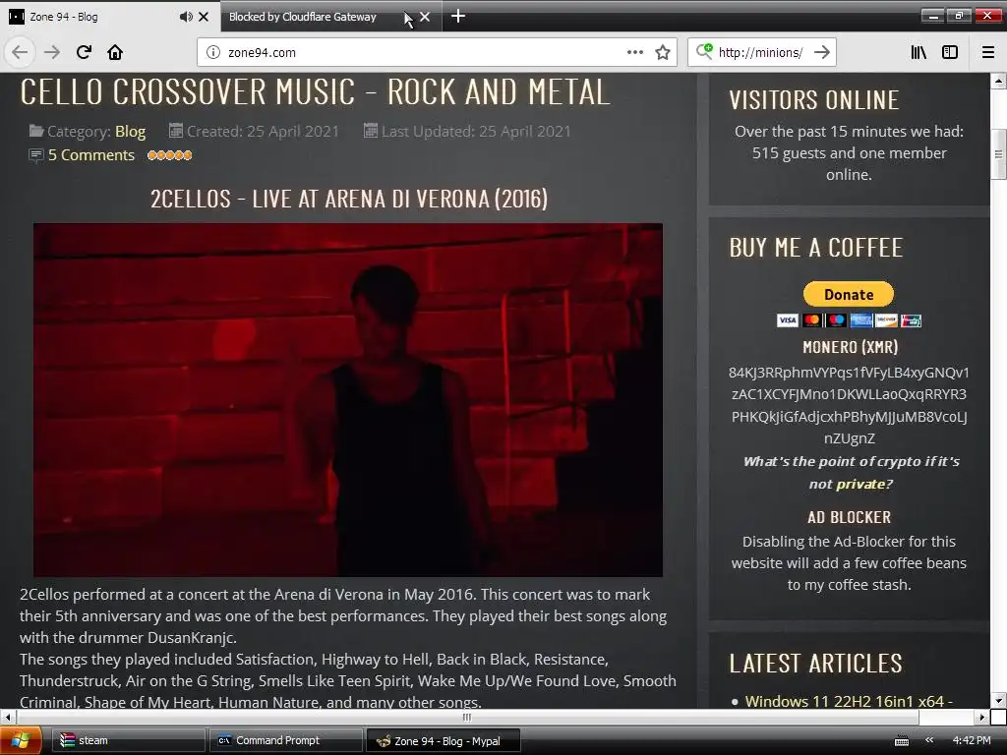Go forward to the next page
The width and height of the screenshot is (1007, 755).
pyautogui.click(x=52, y=52)
